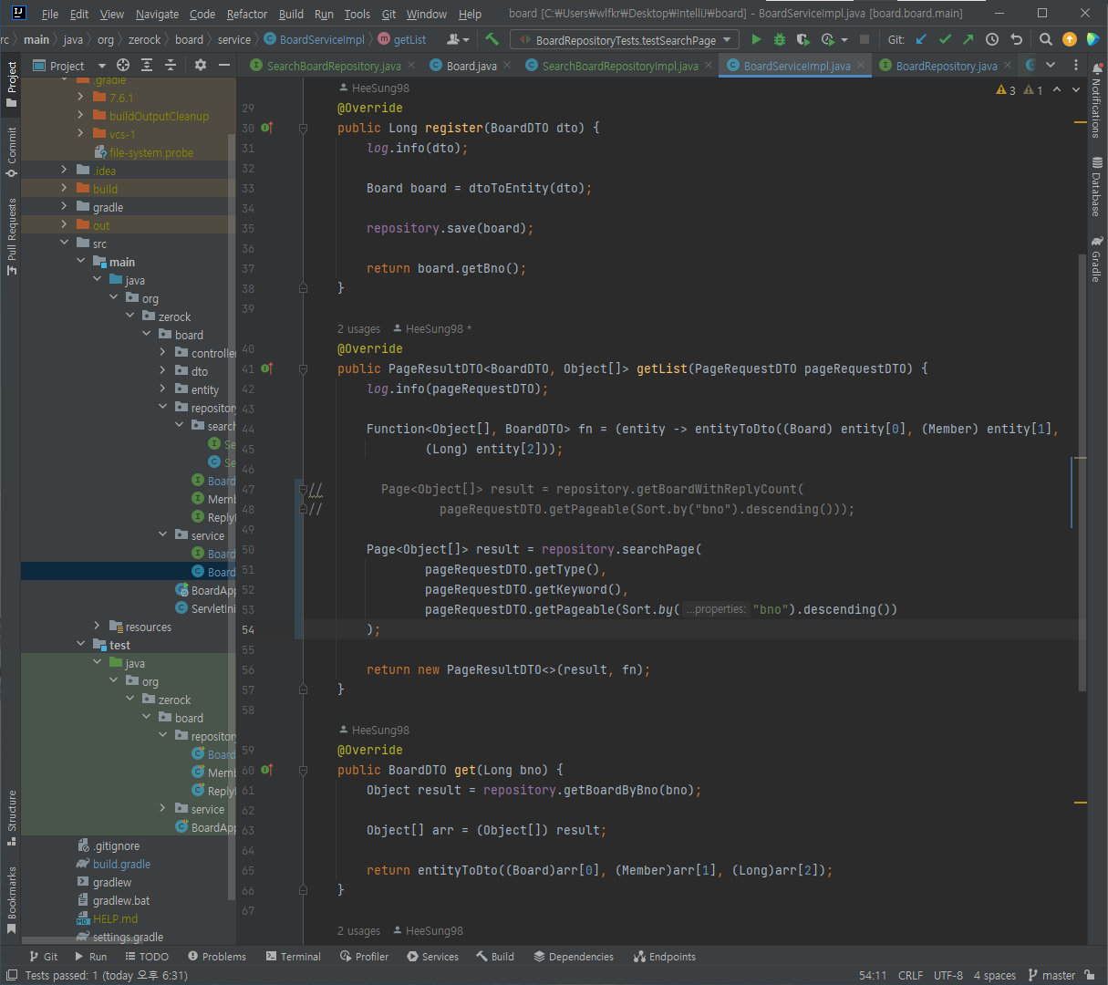Click the Profiler run icon in the toolbar
The image size is (1108, 985).
(828, 39)
